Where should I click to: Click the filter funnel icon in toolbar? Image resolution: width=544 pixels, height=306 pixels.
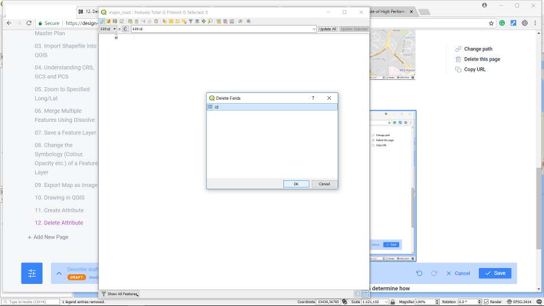pyautogui.click(x=191, y=21)
